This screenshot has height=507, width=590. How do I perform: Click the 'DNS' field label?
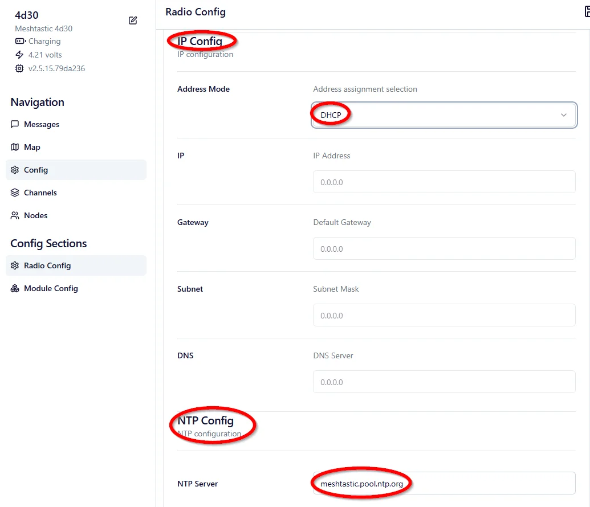coord(185,355)
